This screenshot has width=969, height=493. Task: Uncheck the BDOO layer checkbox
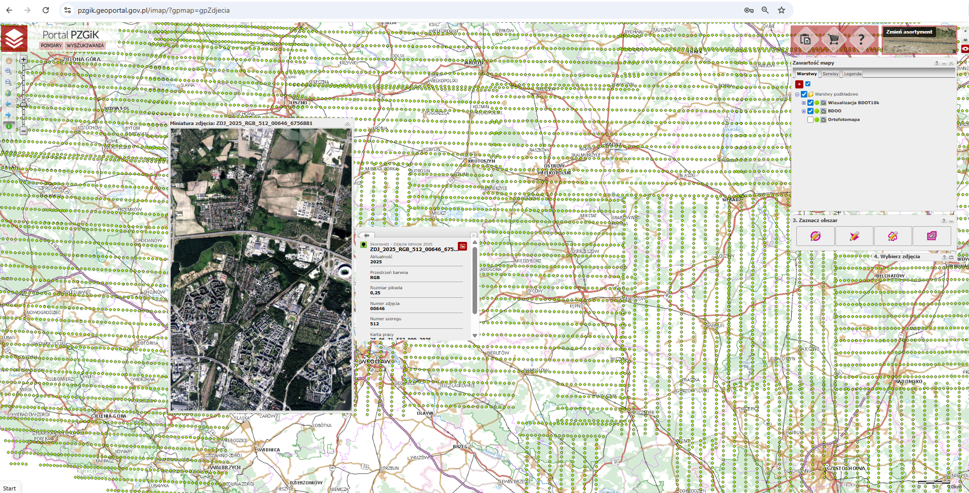pyautogui.click(x=810, y=111)
